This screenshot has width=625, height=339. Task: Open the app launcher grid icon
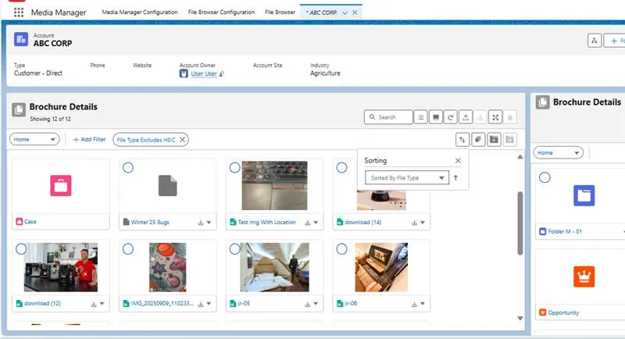[18, 12]
